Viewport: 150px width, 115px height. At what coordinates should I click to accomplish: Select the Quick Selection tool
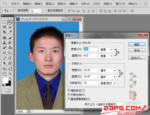click(x=10, y=27)
